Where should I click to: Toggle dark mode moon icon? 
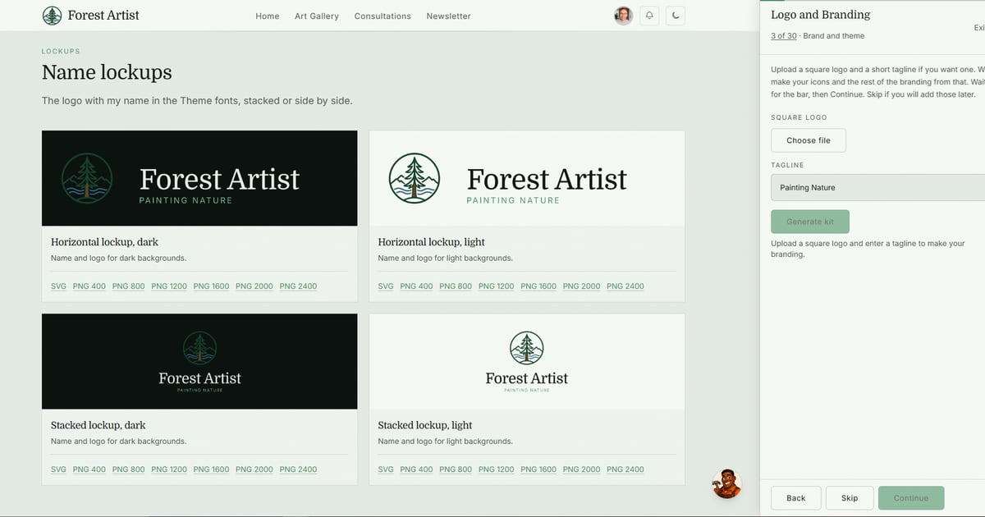pyautogui.click(x=675, y=16)
